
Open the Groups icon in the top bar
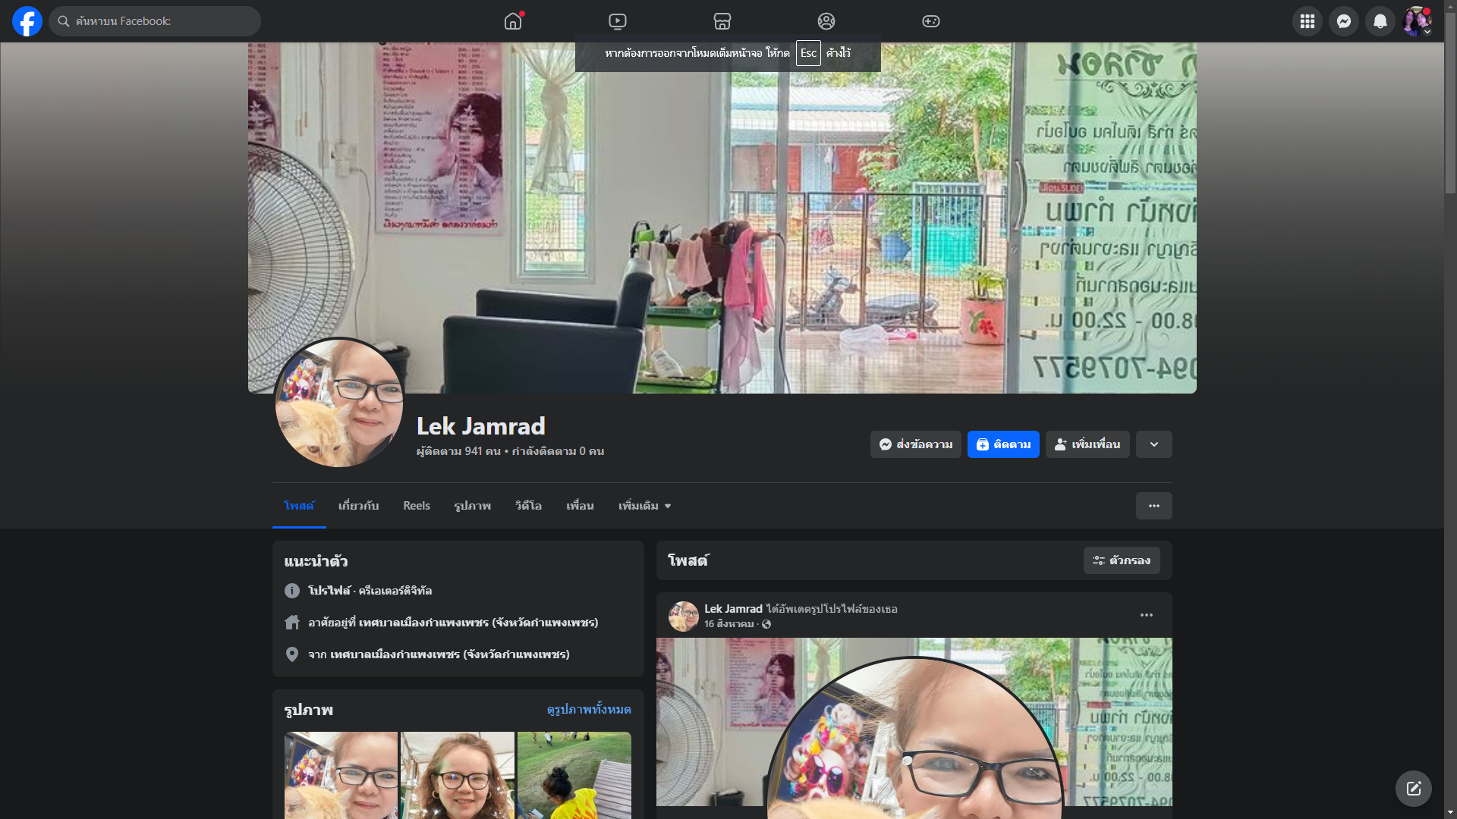coord(826,21)
